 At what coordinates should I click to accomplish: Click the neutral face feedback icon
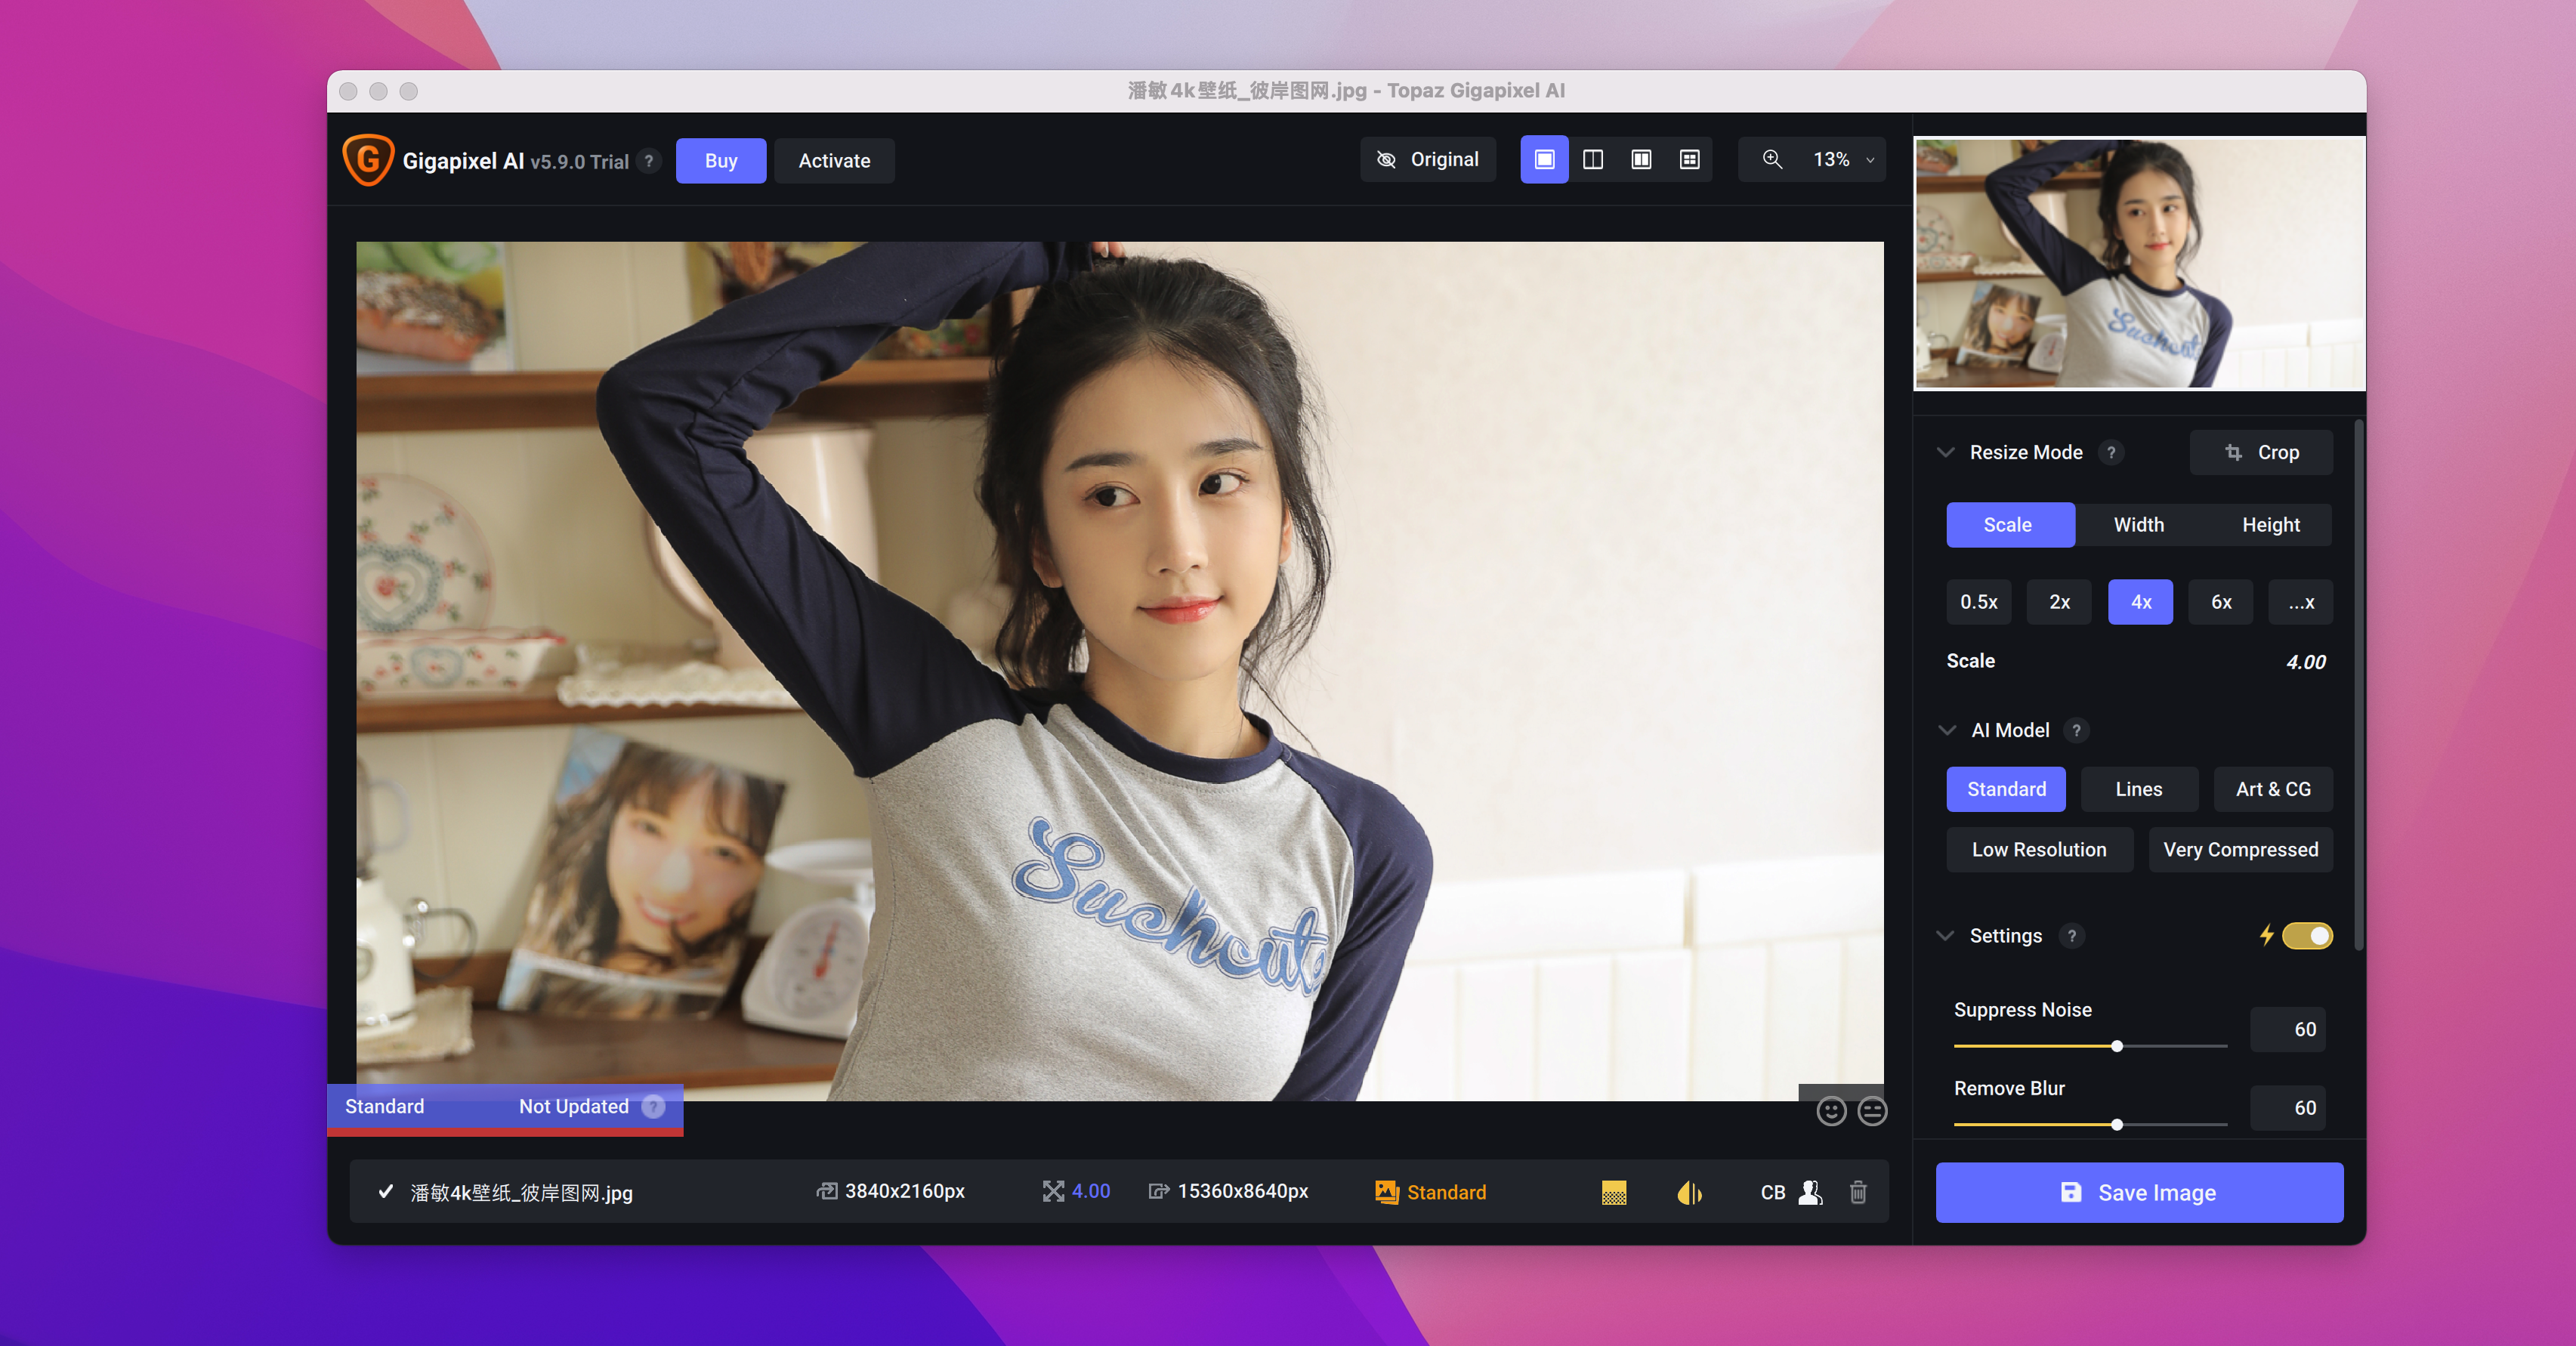coord(1872,1111)
